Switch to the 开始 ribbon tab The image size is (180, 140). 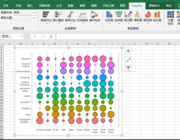pos(19,6)
